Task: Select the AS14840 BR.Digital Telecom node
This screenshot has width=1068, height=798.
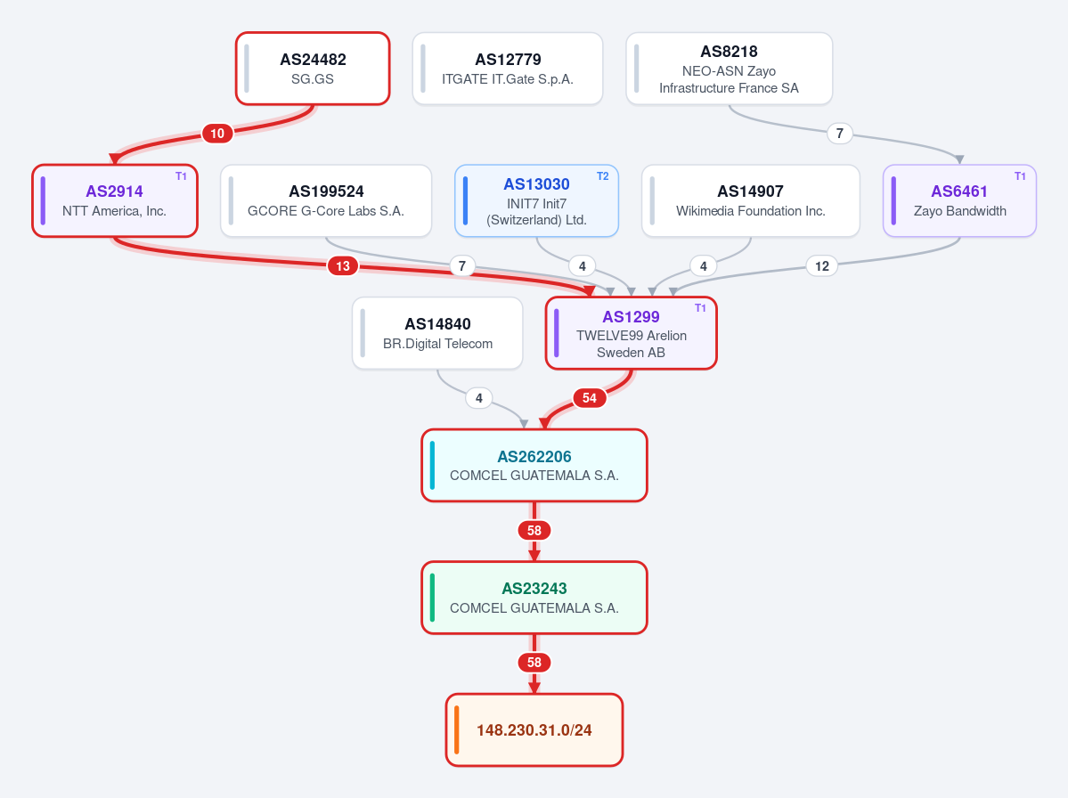Action: pyautogui.click(x=437, y=333)
